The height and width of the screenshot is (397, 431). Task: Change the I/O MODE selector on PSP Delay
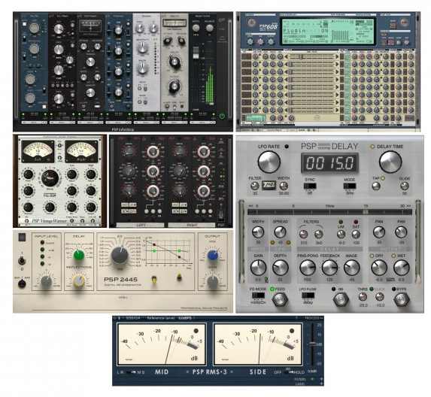(258, 295)
